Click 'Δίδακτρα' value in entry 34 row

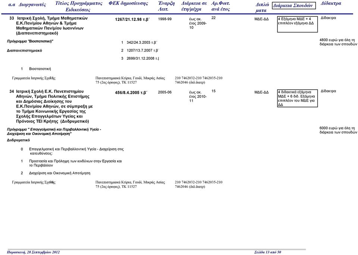pos(328,91)
